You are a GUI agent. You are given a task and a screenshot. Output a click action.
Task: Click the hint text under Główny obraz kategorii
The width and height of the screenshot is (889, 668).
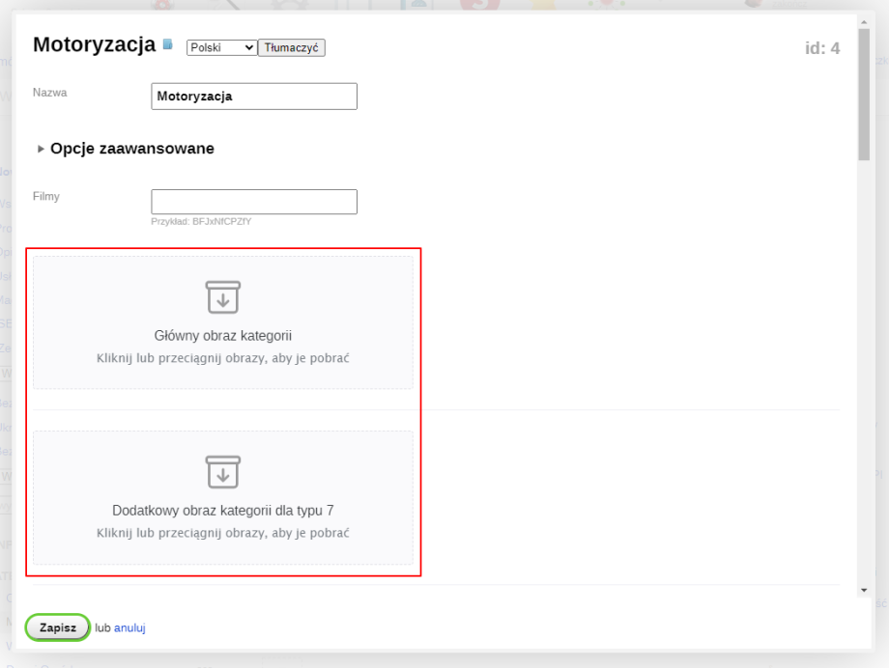pyautogui.click(x=223, y=358)
